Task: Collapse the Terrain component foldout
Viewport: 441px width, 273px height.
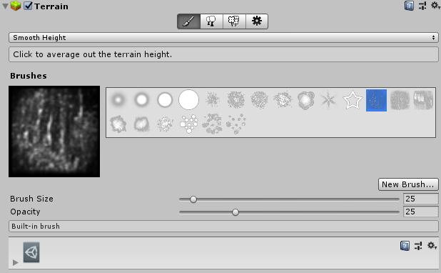Action: 5,6
